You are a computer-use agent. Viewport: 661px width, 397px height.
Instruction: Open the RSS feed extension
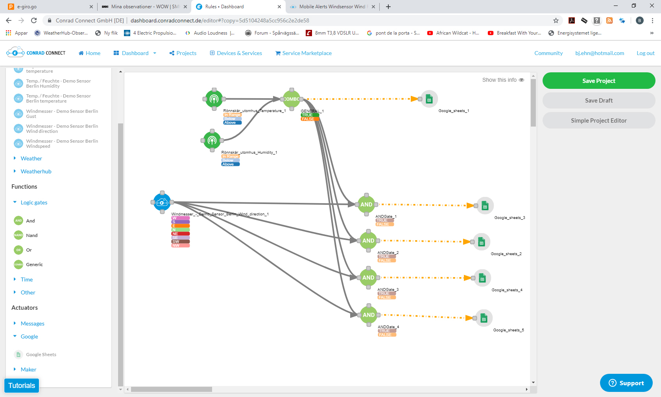(609, 20)
